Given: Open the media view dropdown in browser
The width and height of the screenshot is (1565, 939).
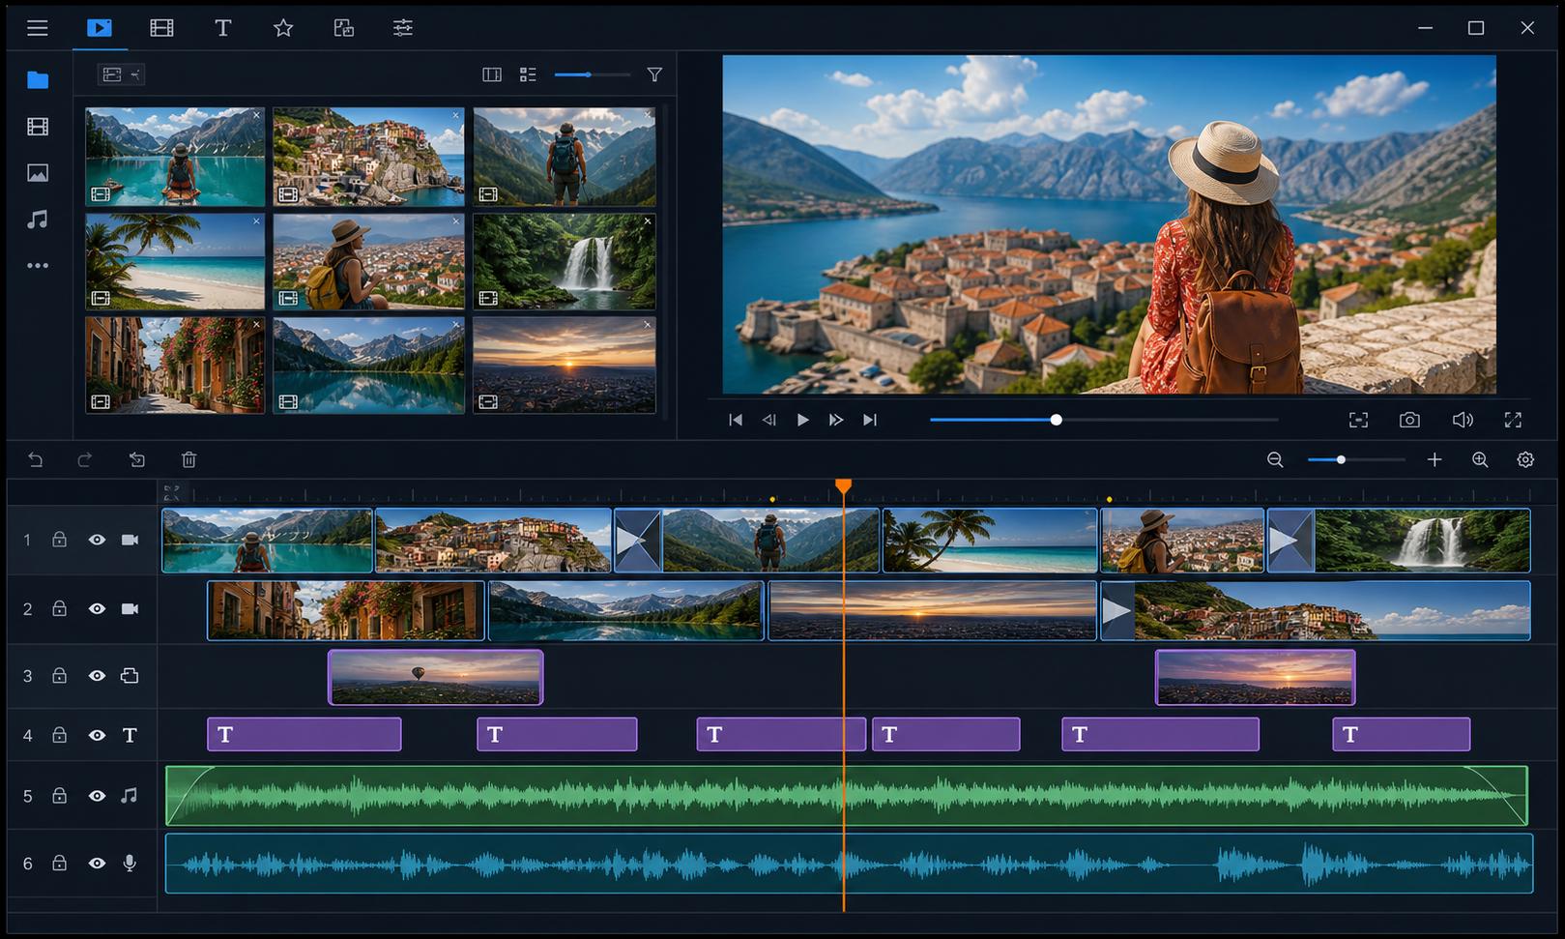Looking at the screenshot, I should click(121, 74).
